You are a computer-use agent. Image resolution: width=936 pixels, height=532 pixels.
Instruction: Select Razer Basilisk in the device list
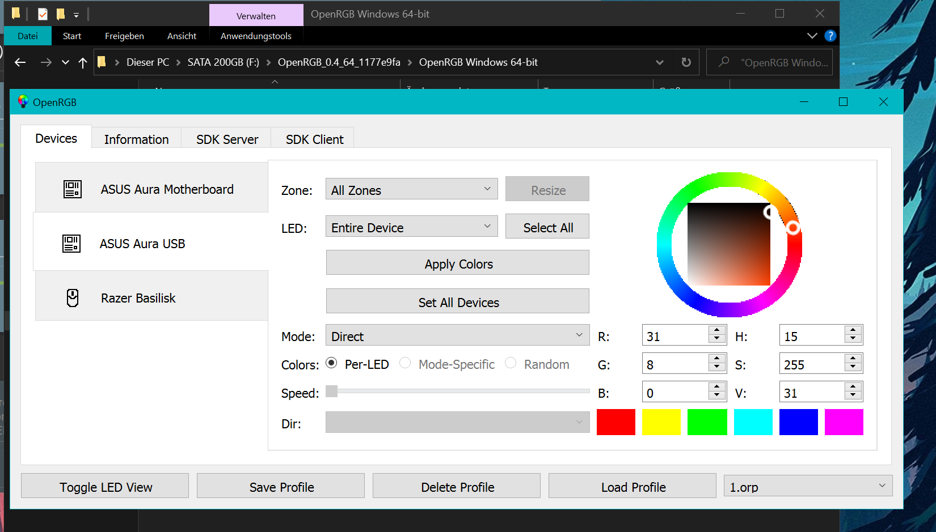[151, 297]
